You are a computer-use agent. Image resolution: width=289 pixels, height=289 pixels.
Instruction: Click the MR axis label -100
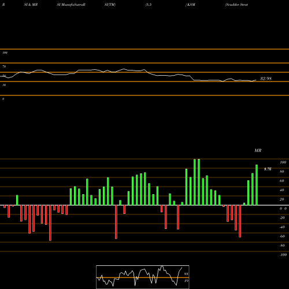[x=283, y=255]
